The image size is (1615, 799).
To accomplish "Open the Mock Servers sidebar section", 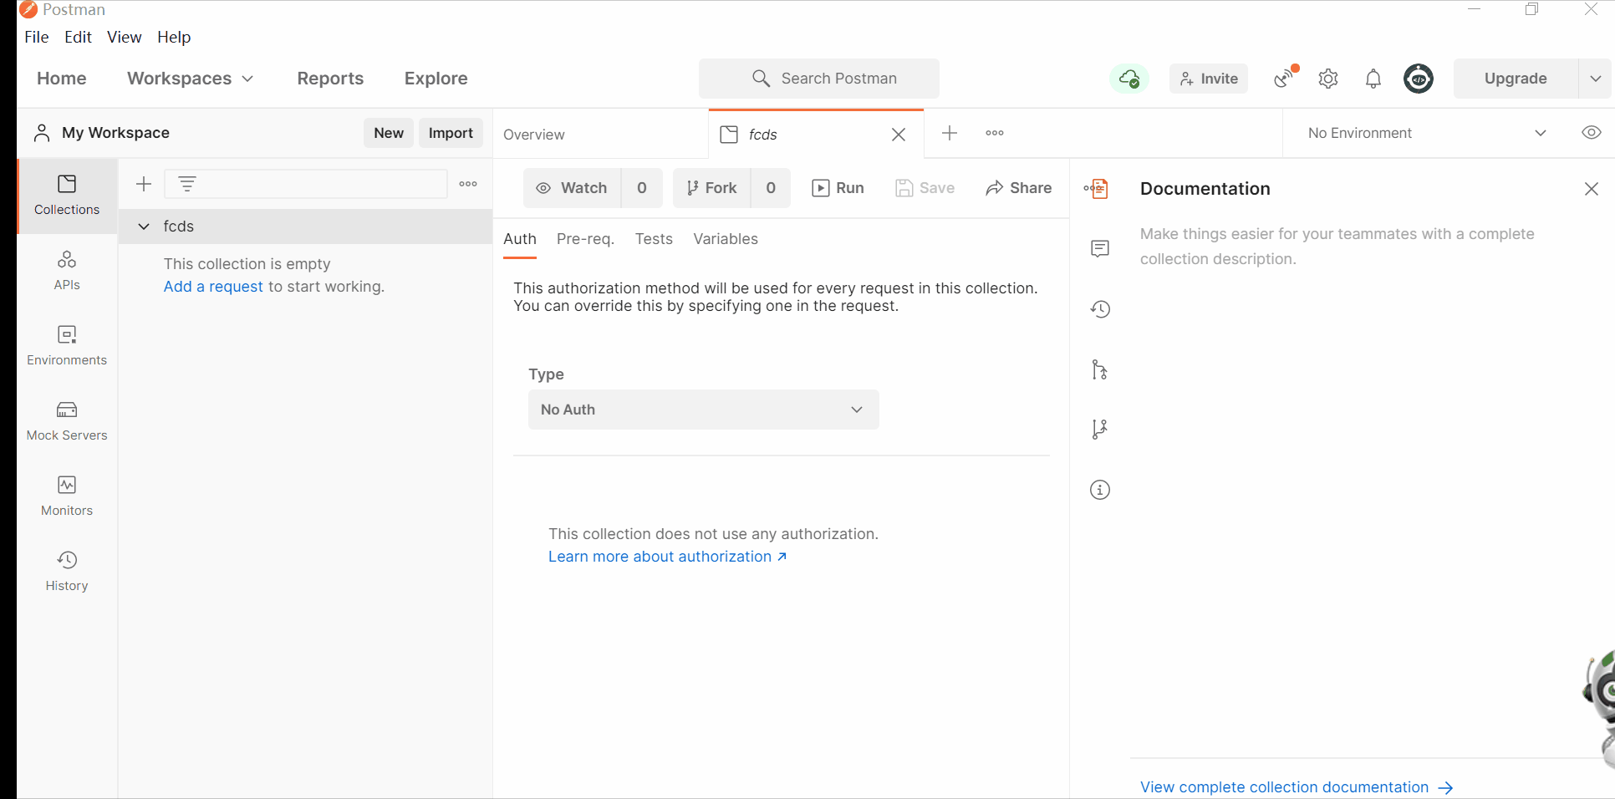I will (x=67, y=421).
